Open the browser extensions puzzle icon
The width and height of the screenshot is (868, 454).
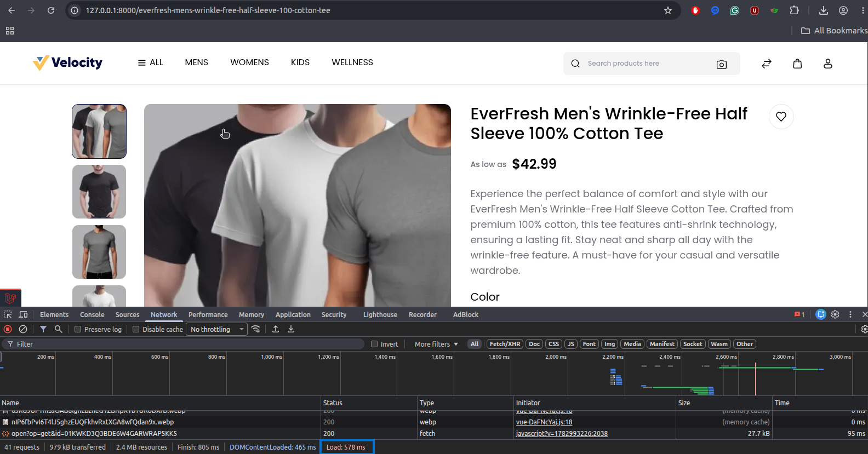794,10
